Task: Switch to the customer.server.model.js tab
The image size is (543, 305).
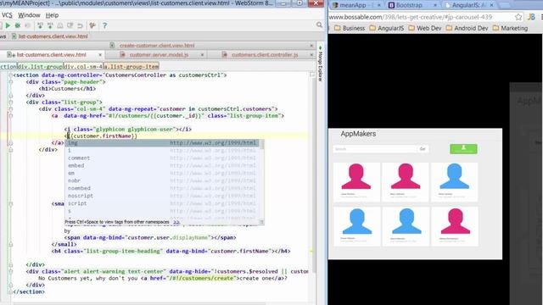Action: (159, 54)
